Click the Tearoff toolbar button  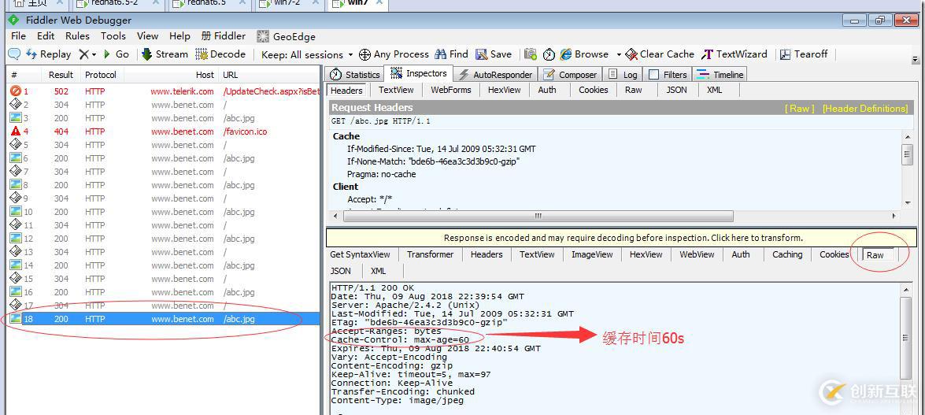[x=804, y=54]
